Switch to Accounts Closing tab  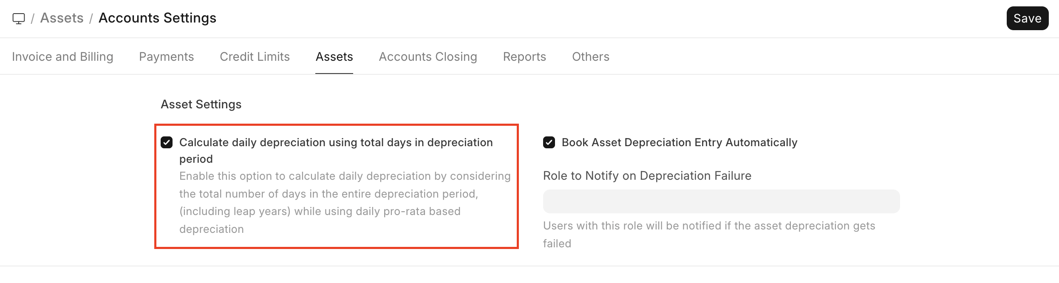pos(428,57)
